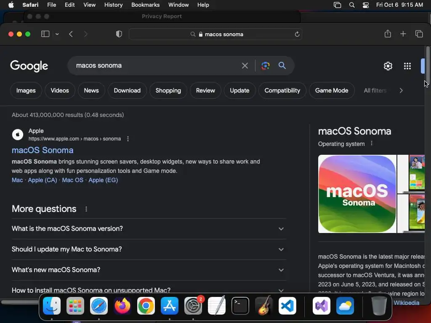Open the Share sheet icon
Image resolution: width=431 pixels, height=323 pixels.
pos(388,34)
